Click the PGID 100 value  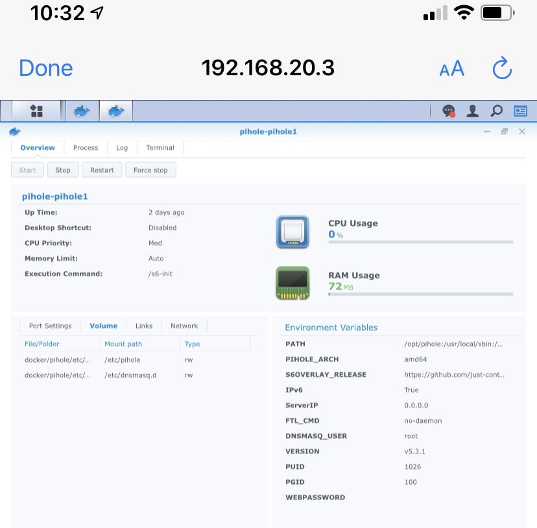pyautogui.click(x=411, y=482)
